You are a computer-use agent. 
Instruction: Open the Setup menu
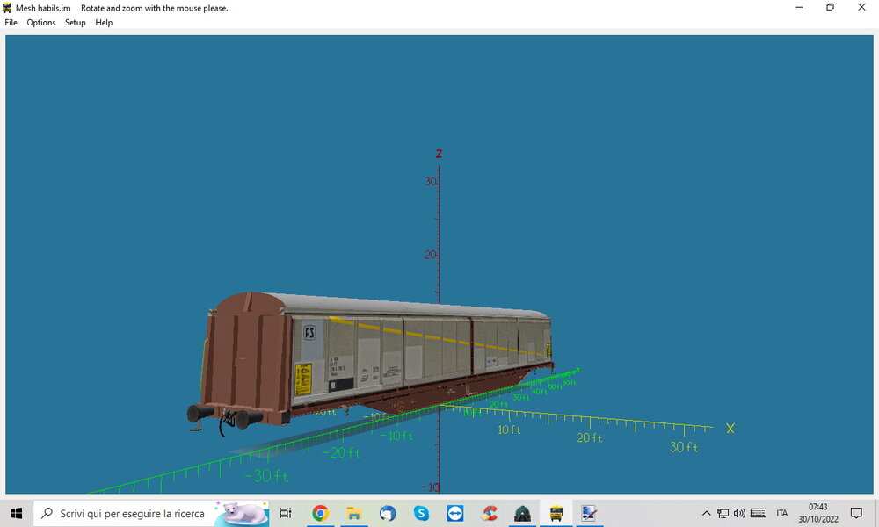click(x=75, y=23)
